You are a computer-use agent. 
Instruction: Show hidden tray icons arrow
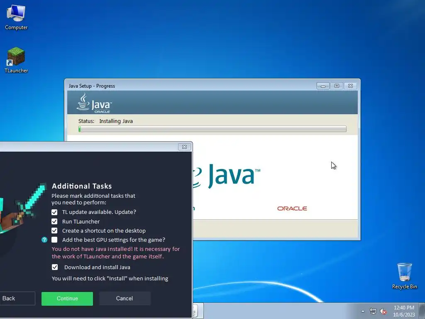pos(363,311)
